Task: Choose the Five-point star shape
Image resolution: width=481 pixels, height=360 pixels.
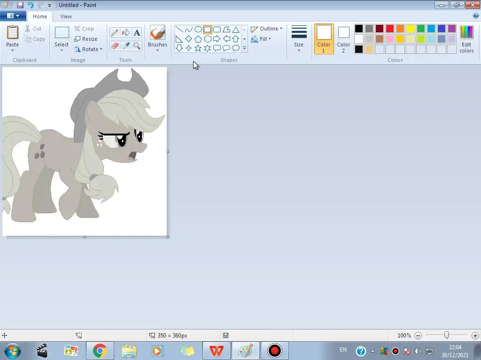Action: point(198,48)
